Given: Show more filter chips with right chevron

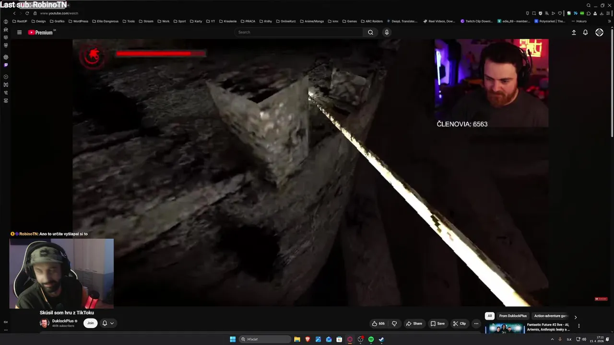Looking at the screenshot, I should tap(576, 317).
